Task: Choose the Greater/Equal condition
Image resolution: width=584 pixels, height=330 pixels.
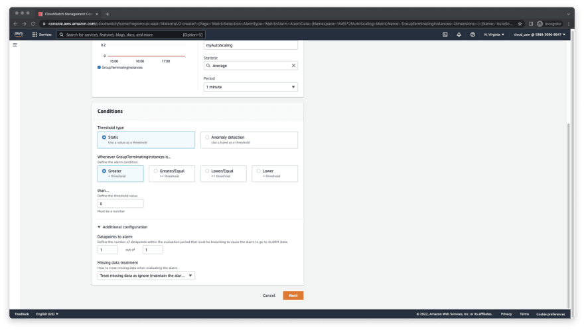Action: tap(172, 173)
